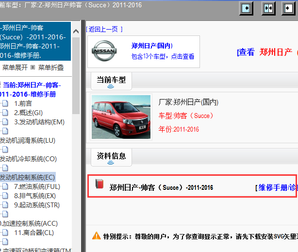Click the page icon above 发动机润滑系统(LU)
Image resolution: width=298 pixels, height=252 pixels.
pyautogui.click(x=5, y=131)
